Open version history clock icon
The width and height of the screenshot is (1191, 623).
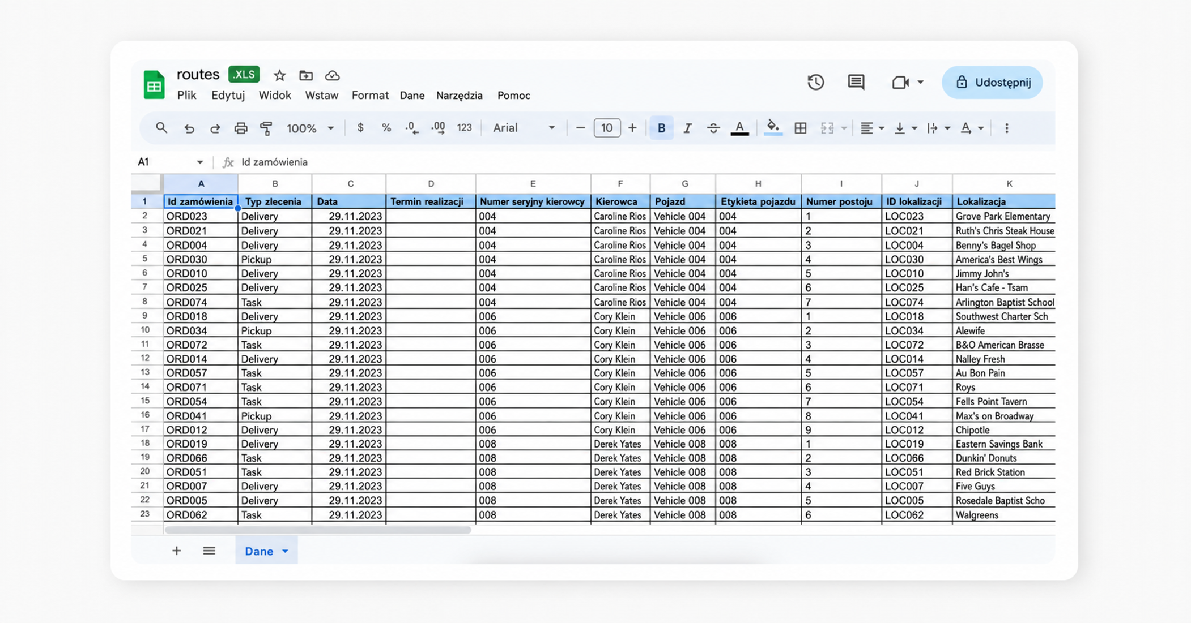click(x=815, y=83)
